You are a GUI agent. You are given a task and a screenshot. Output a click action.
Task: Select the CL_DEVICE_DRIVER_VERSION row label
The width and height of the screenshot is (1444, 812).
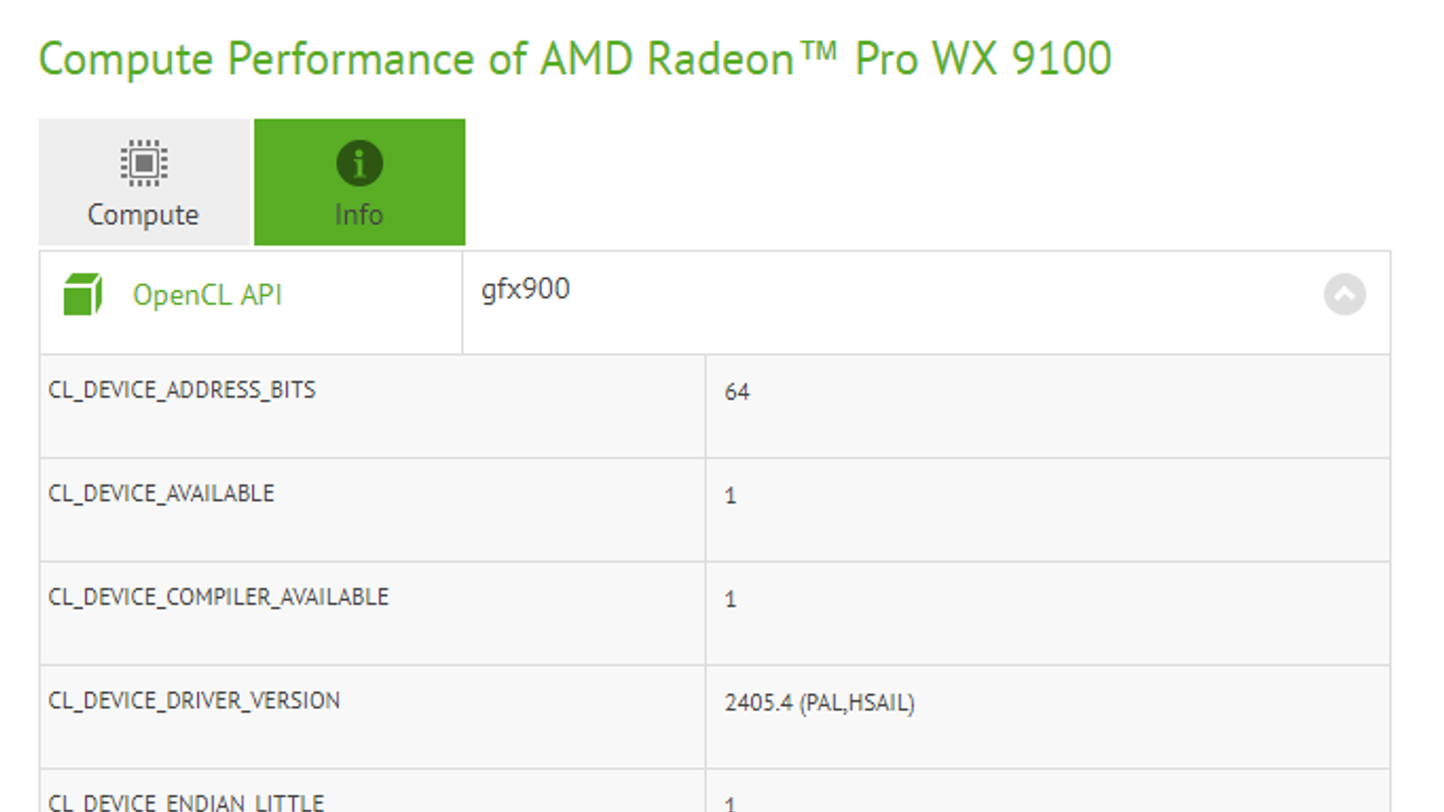click(x=193, y=701)
